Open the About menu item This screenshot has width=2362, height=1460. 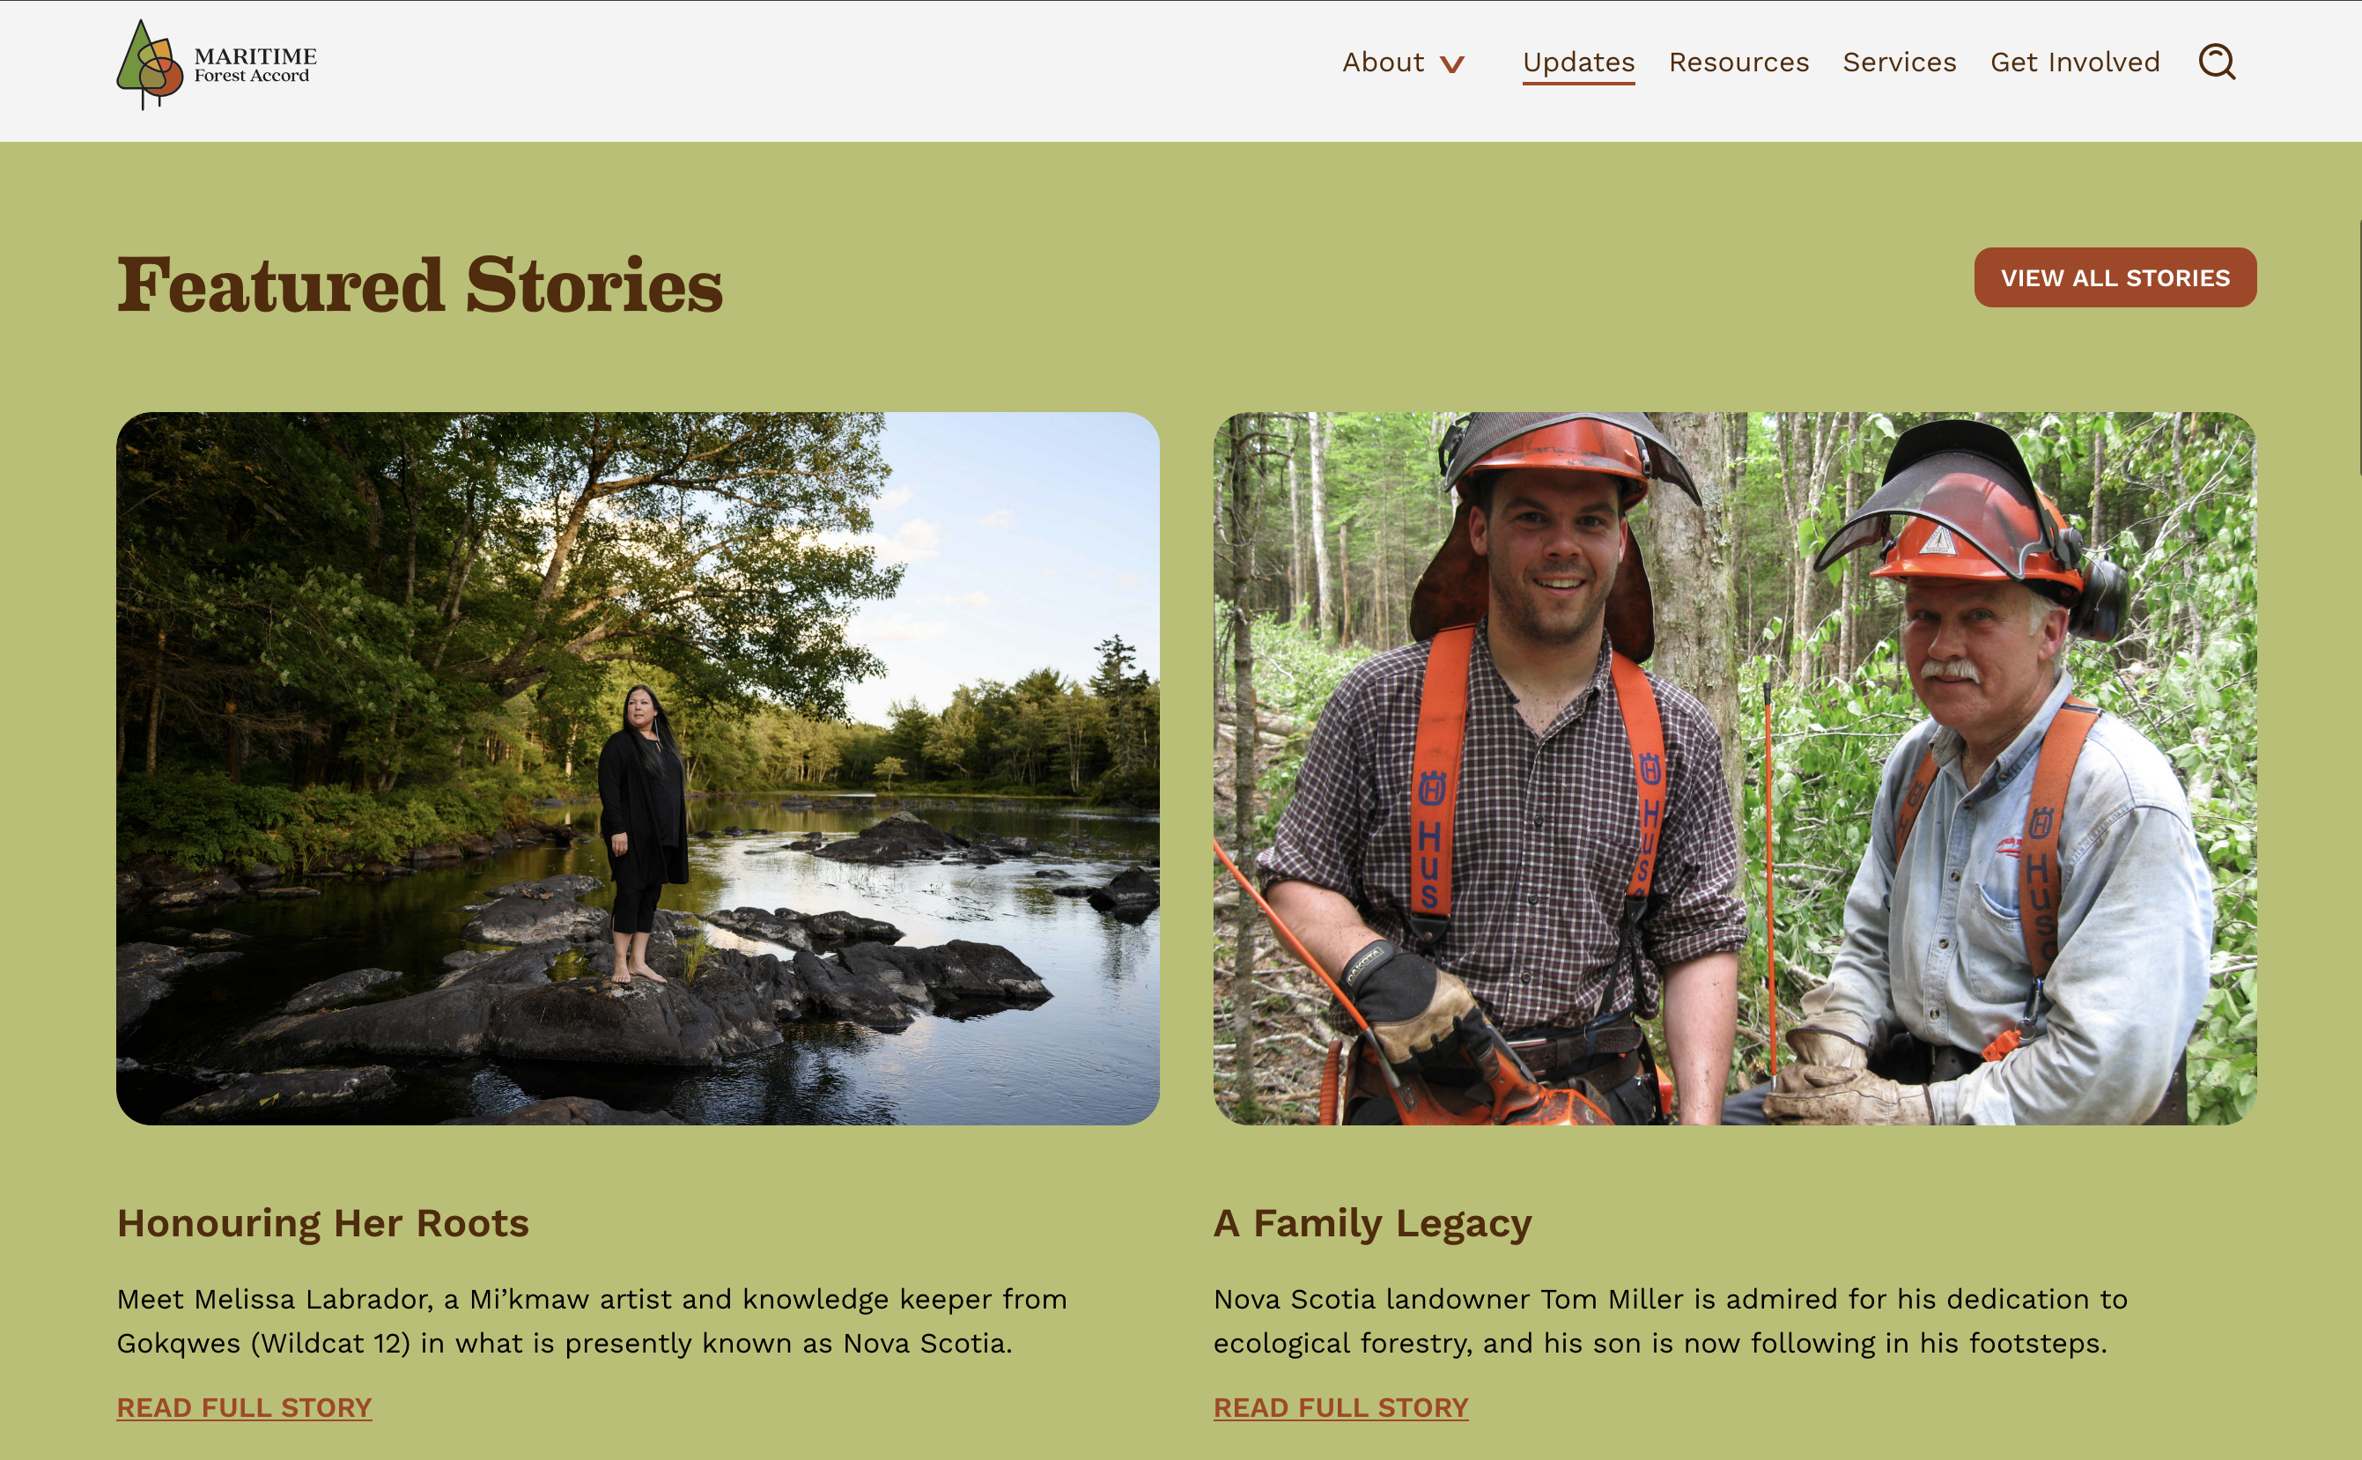tap(1383, 62)
